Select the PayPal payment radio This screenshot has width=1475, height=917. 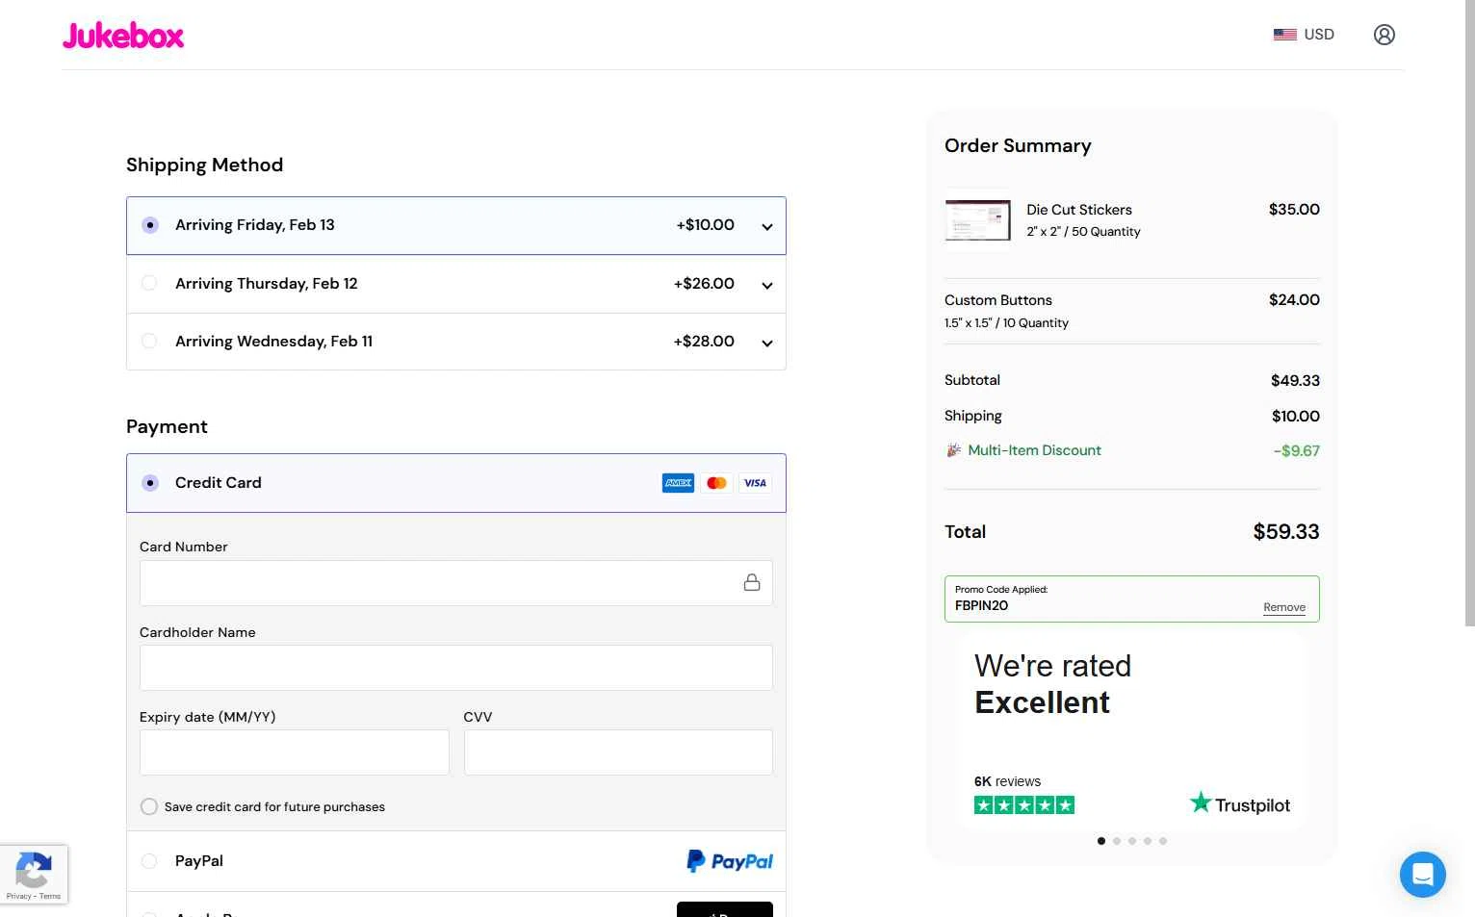click(x=149, y=861)
